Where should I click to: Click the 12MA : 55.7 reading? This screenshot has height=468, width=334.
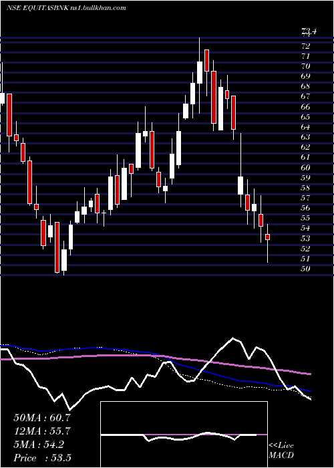click(42, 431)
